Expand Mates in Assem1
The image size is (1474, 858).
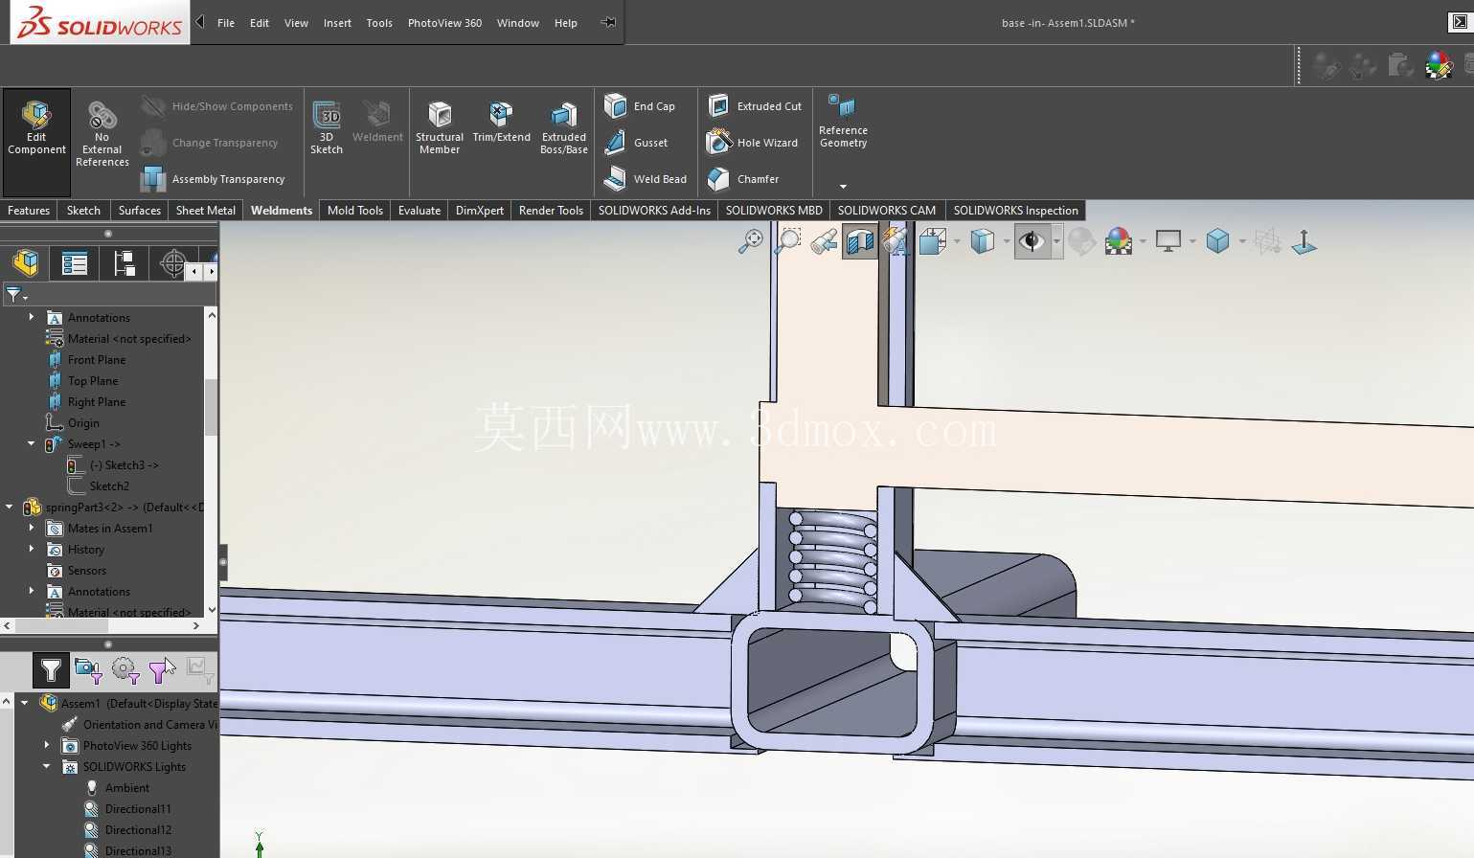pos(32,528)
